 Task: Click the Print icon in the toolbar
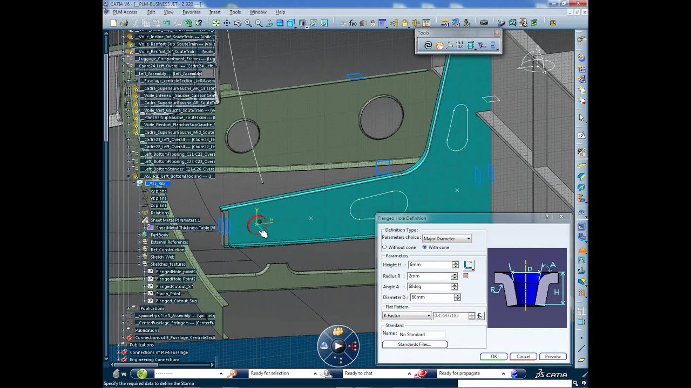[124, 23]
